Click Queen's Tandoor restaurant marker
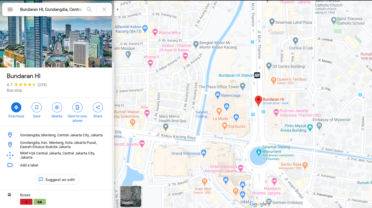 [274, 81]
